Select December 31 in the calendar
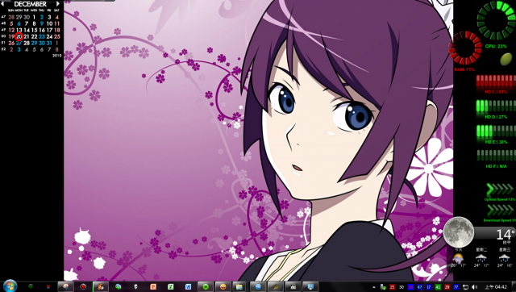Image resolution: width=516 pixels, height=292 pixels. pos(49,43)
